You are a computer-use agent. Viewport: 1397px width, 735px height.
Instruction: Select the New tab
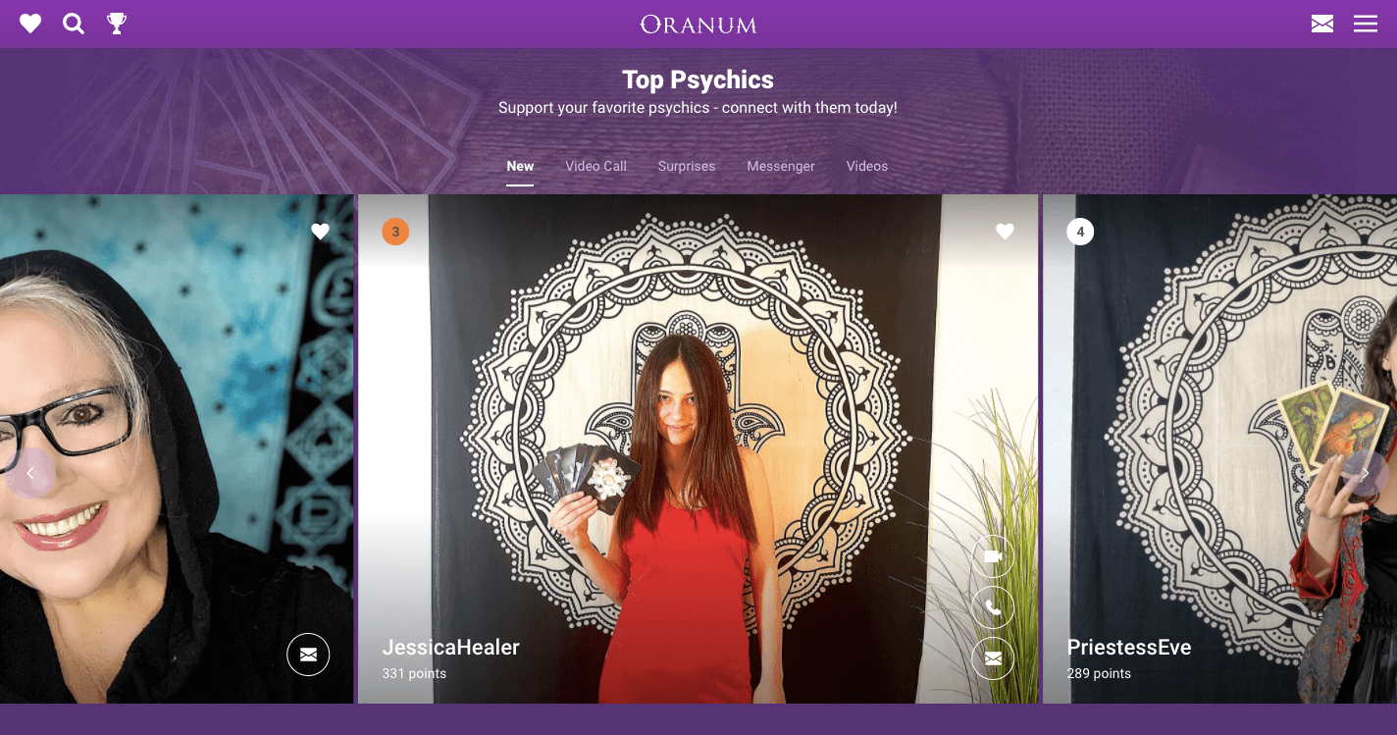(520, 166)
